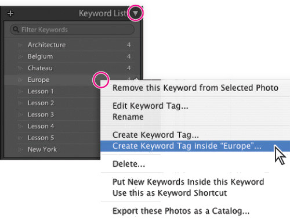Choose Create Keyword Tag menu item

tap(155, 135)
